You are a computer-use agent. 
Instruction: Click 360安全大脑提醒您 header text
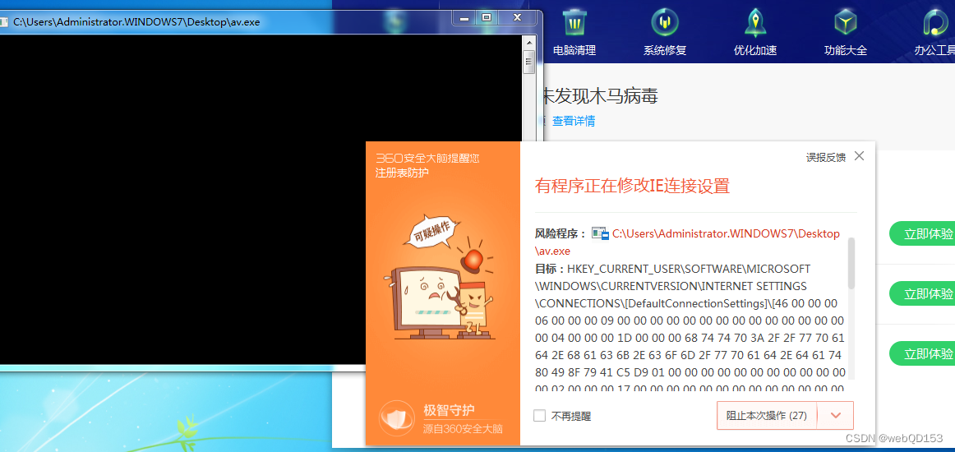click(427, 159)
